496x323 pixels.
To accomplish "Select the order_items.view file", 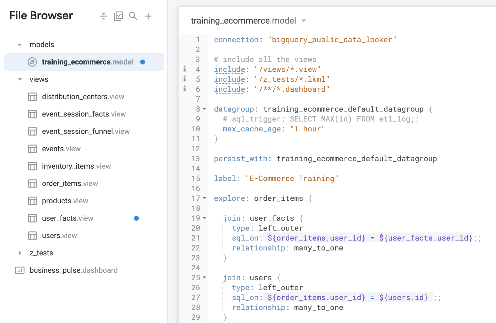I will 70,184.
